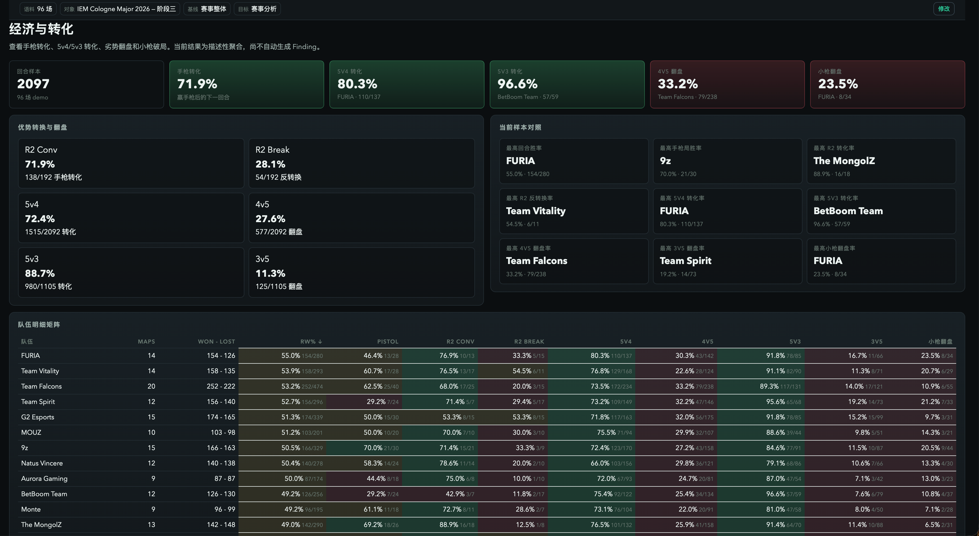Select the G2 Esports table row name

pyautogui.click(x=38, y=417)
